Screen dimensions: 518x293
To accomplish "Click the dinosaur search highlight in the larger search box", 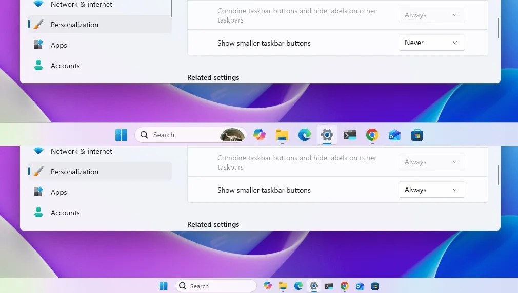I will [232, 135].
